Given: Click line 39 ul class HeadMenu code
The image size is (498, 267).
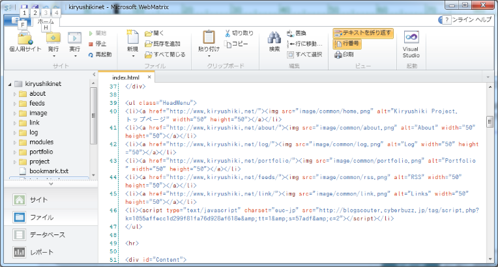Looking at the screenshot, I should (x=161, y=103).
